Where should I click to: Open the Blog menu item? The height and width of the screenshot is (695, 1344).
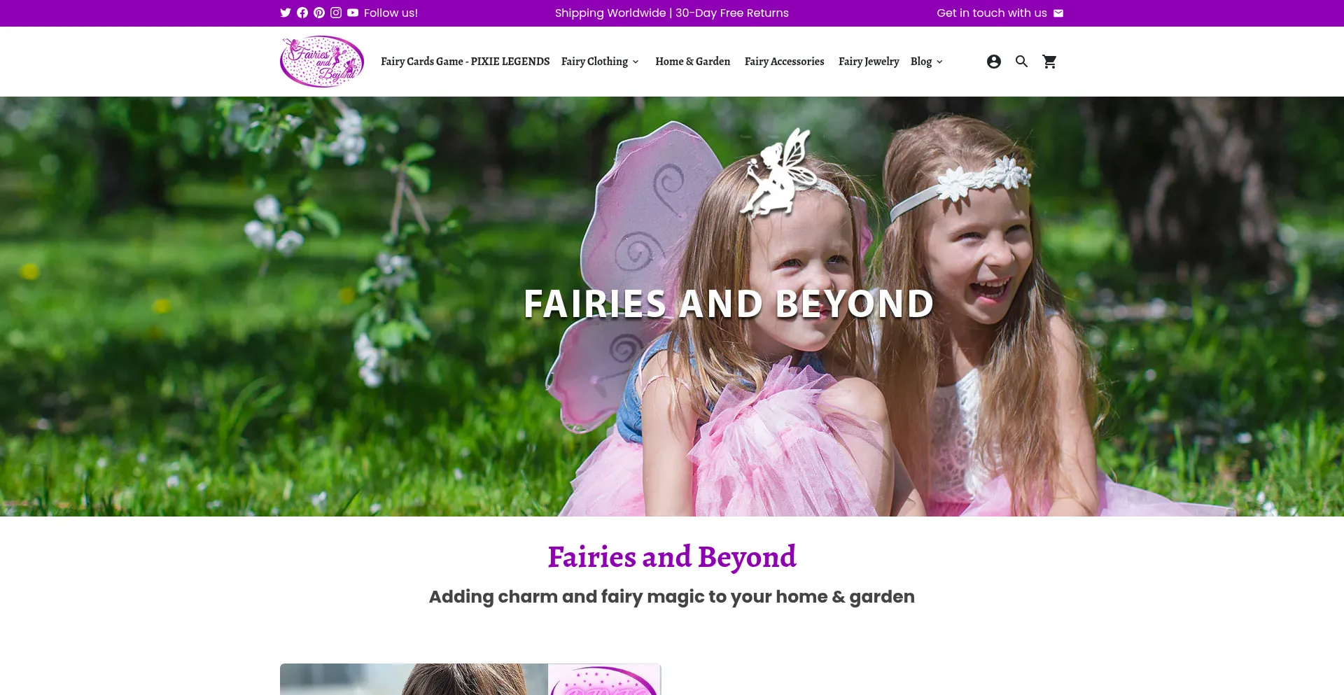921,62
